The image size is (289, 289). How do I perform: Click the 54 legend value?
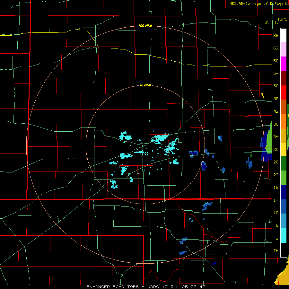click(x=276, y=73)
